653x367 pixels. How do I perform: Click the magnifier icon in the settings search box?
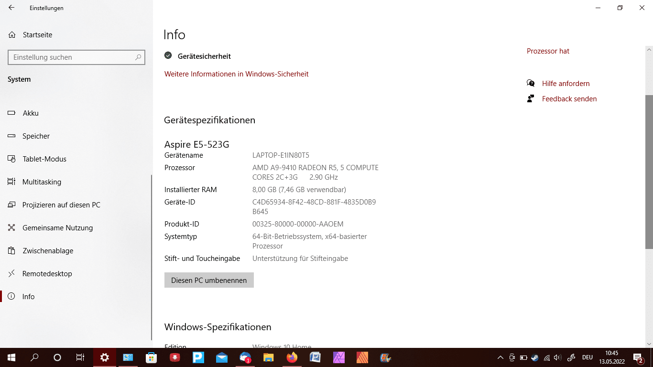tap(138, 57)
